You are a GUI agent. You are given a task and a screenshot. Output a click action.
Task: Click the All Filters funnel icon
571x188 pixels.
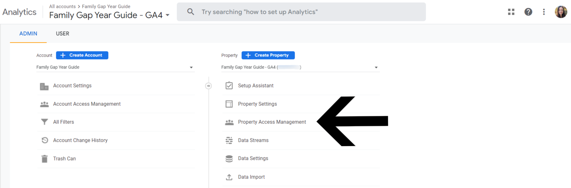(45, 122)
